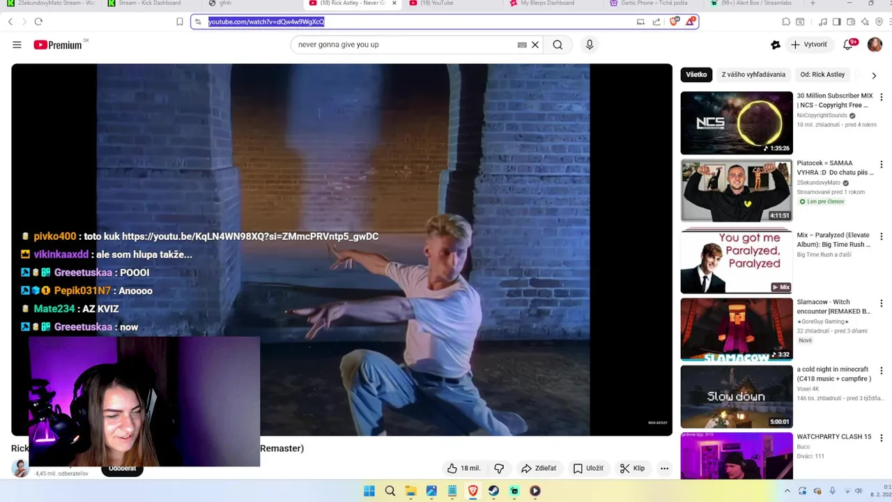This screenshot has width=892, height=502.
Task: Open options for 30 Million Subscriber MIX
Action: pyautogui.click(x=881, y=98)
